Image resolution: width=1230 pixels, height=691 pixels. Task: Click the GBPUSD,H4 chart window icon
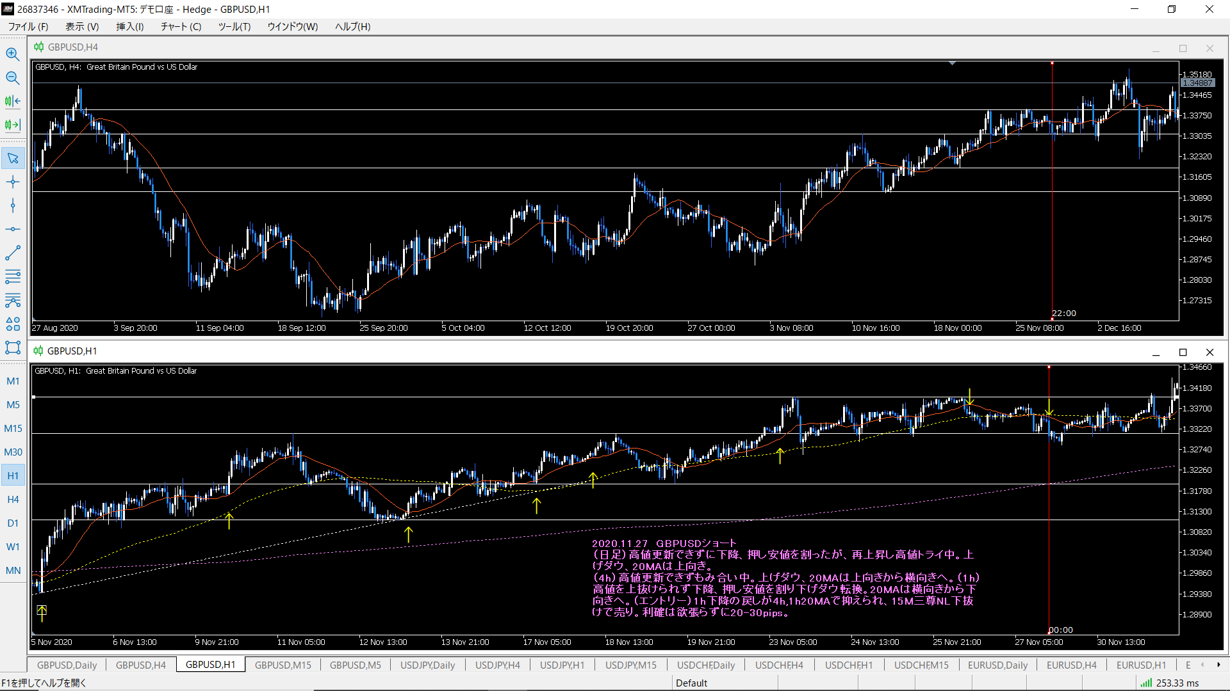pos(39,47)
